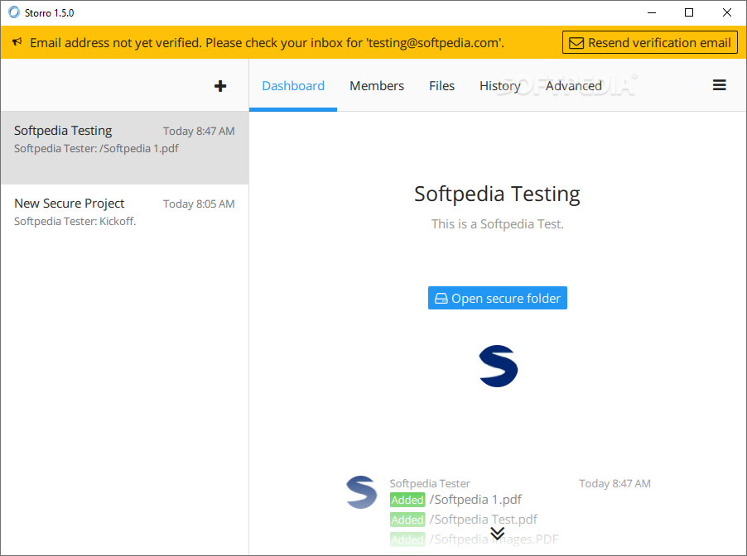The width and height of the screenshot is (747, 556).
Task: Click 'This is a Softpedia Test.' description
Action: (498, 224)
